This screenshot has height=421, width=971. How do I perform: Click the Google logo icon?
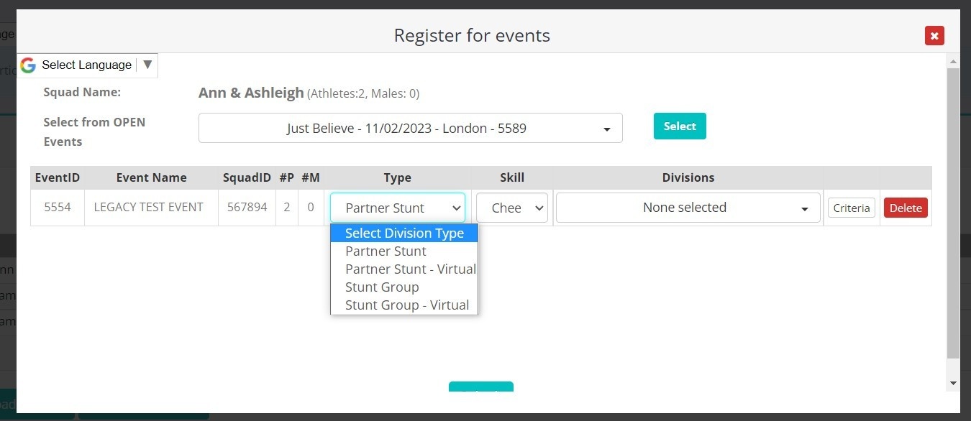(28, 65)
